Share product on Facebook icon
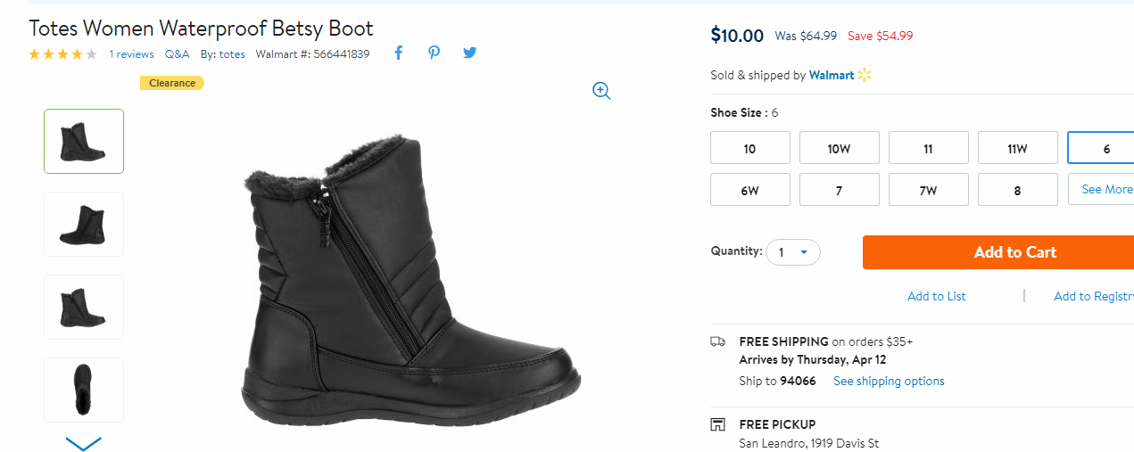This screenshot has width=1134, height=452. (x=398, y=53)
